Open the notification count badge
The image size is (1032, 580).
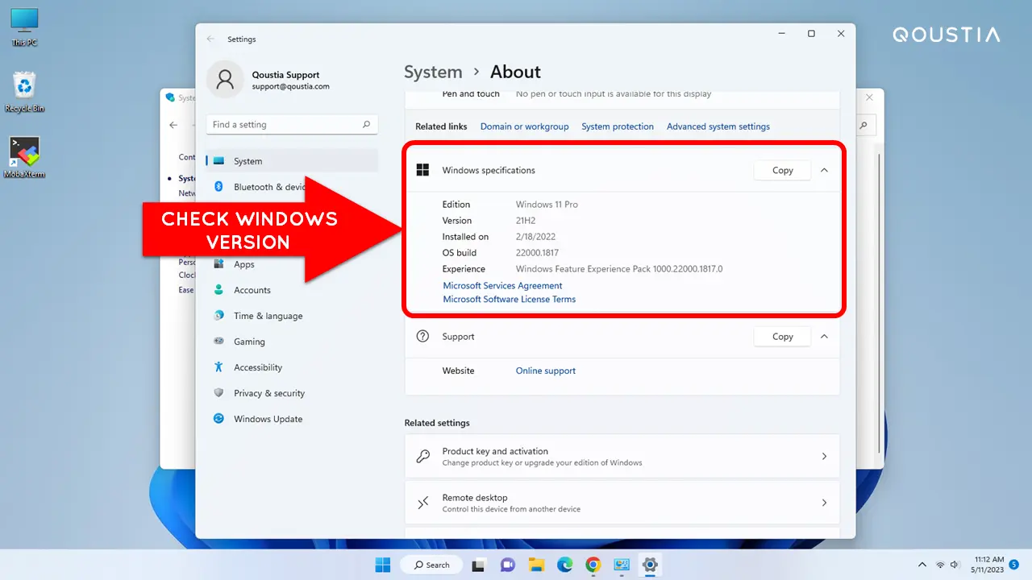pyautogui.click(x=1014, y=564)
